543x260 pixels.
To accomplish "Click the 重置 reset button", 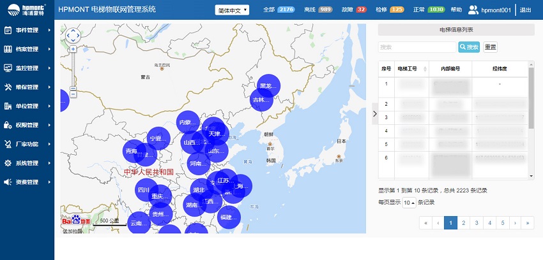I will (x=490, y=47).
